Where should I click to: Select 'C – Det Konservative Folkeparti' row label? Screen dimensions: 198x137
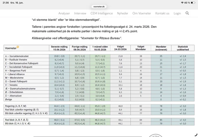pos(22,63)
